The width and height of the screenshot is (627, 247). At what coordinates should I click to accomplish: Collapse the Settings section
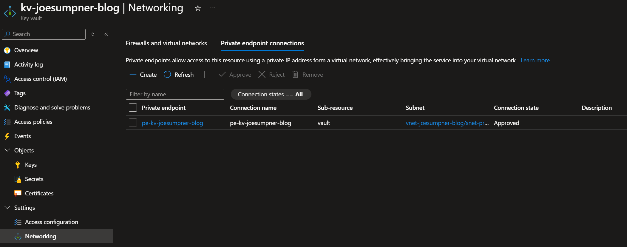(x=7, y=207)
